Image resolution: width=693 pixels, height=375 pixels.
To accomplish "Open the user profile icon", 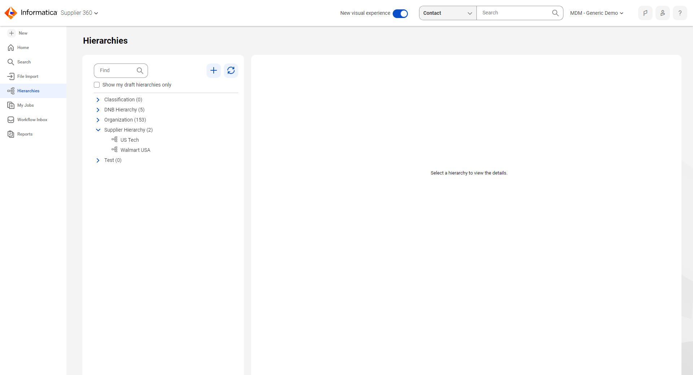I will click(663, 13).
